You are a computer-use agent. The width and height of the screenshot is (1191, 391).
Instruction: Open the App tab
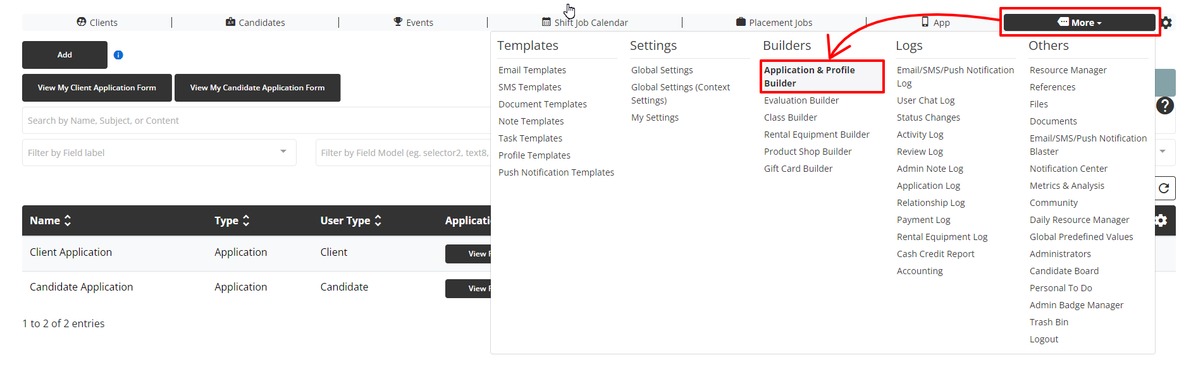tap(935, 23)
